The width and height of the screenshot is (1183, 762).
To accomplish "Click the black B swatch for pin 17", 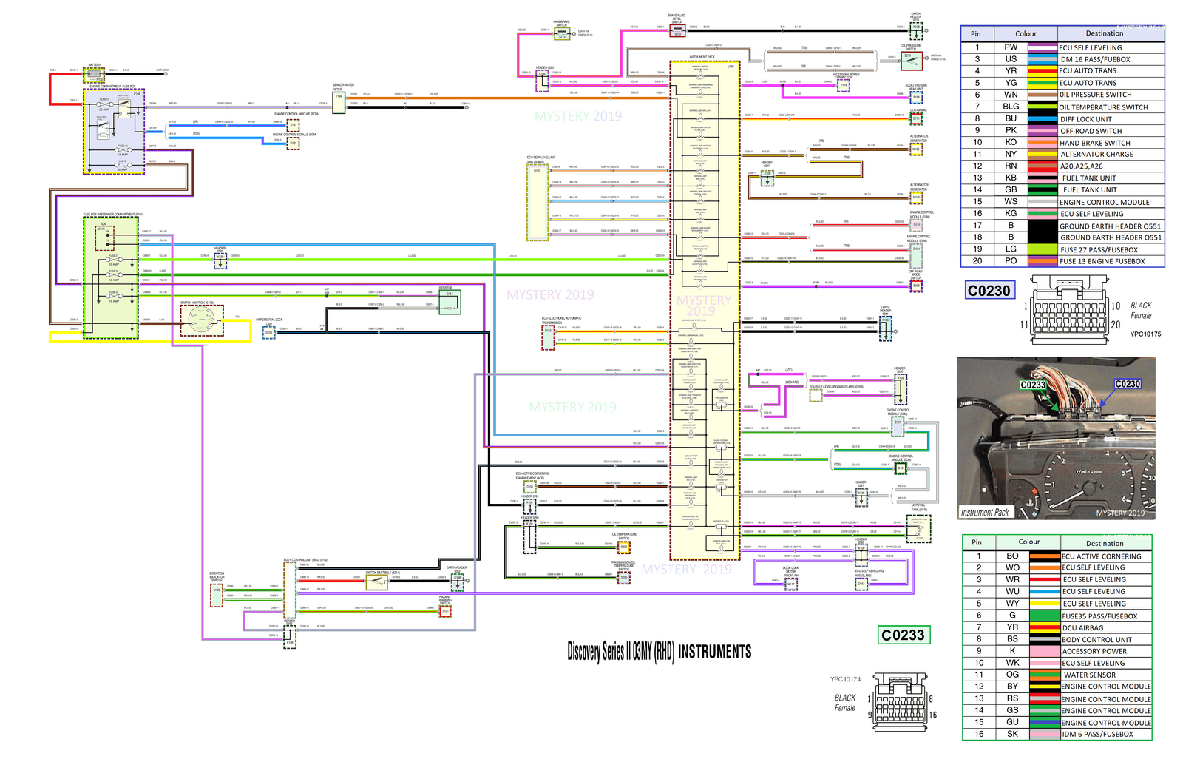I will pos(1042,226).
